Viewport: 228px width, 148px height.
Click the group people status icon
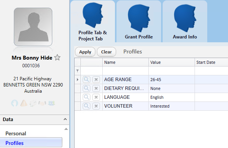(52, 103)
